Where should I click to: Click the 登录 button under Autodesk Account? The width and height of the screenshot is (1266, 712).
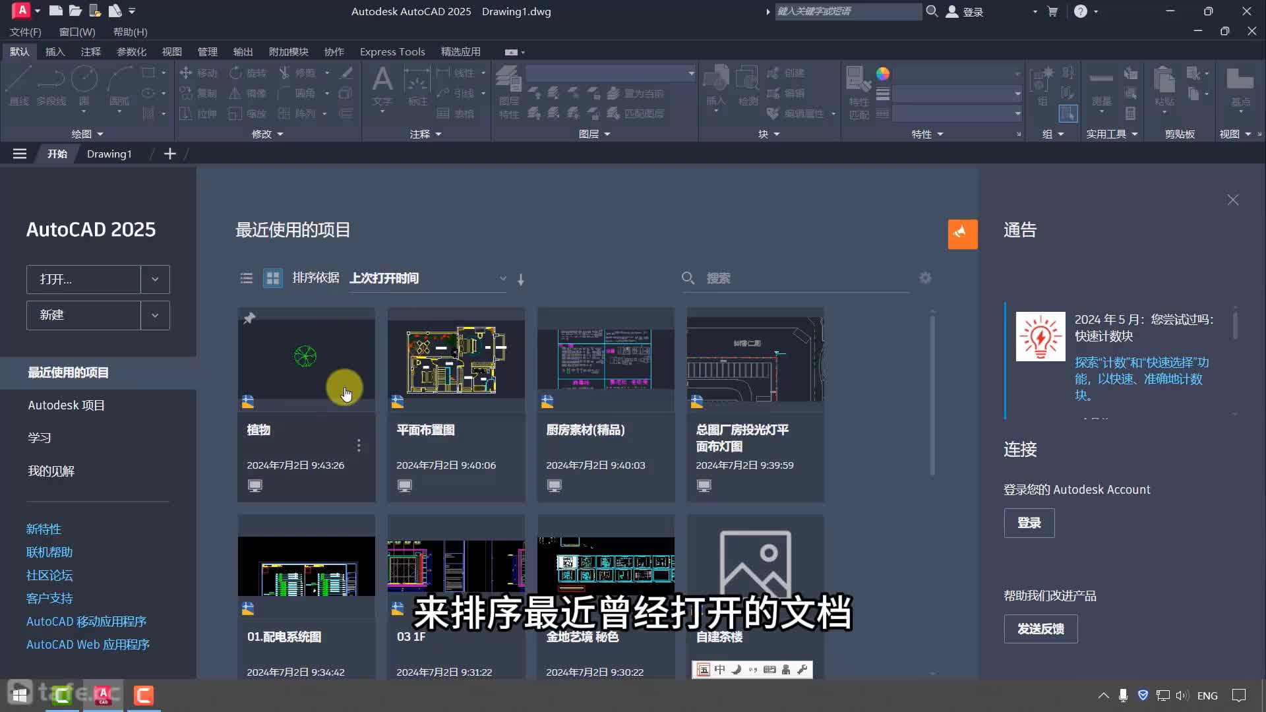pos(1029,523)
